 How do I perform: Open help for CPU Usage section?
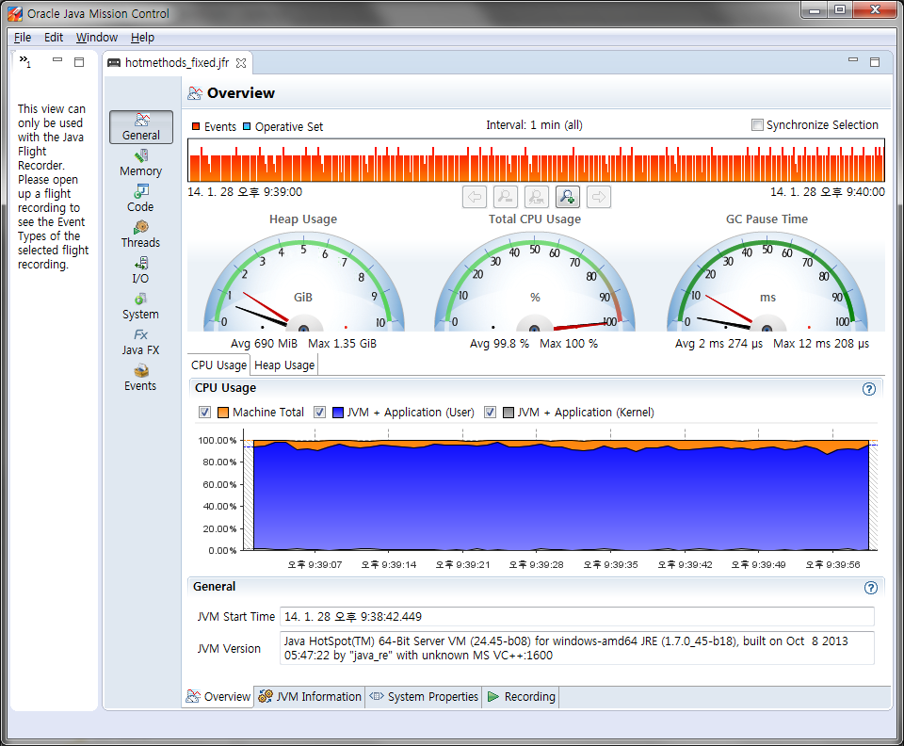(869, 389)
